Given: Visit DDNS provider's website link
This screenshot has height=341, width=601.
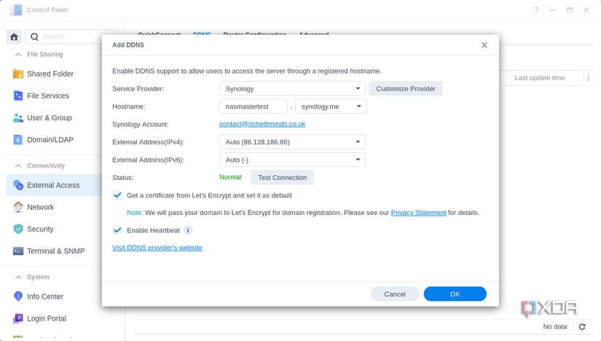Looking at the screenshot, I should [x=157, y=248].
